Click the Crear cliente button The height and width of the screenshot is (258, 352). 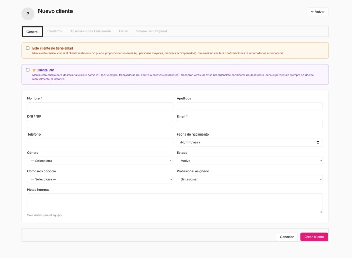(x=314, y=237)
